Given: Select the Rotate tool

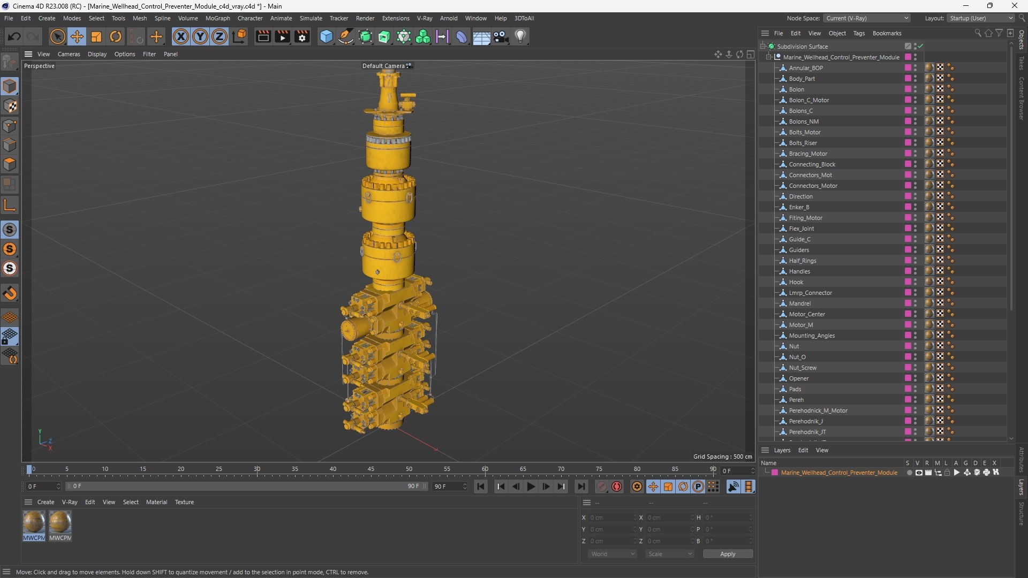Looking at the screenshot, I should (116, 36).
